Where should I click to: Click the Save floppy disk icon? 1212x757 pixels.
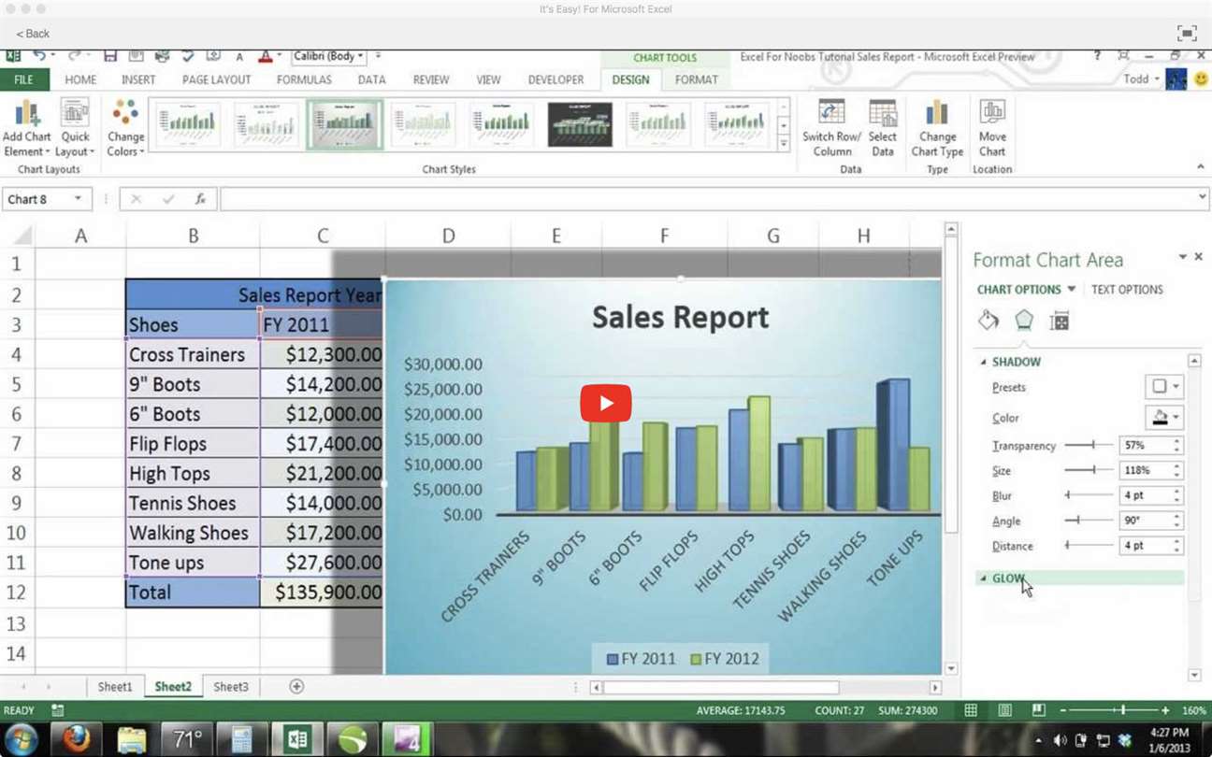pyautogui.click(x=110, y=56)
